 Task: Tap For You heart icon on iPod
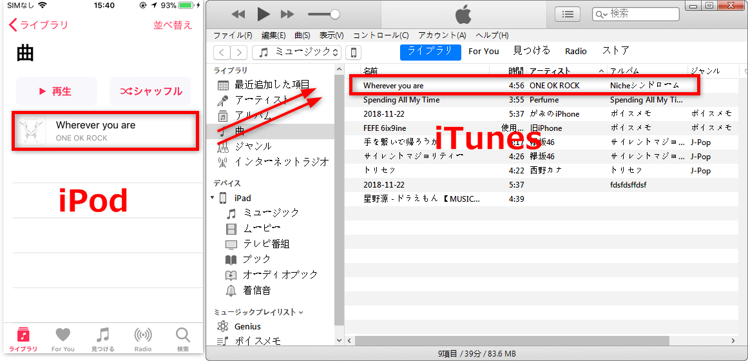point(62,334)
